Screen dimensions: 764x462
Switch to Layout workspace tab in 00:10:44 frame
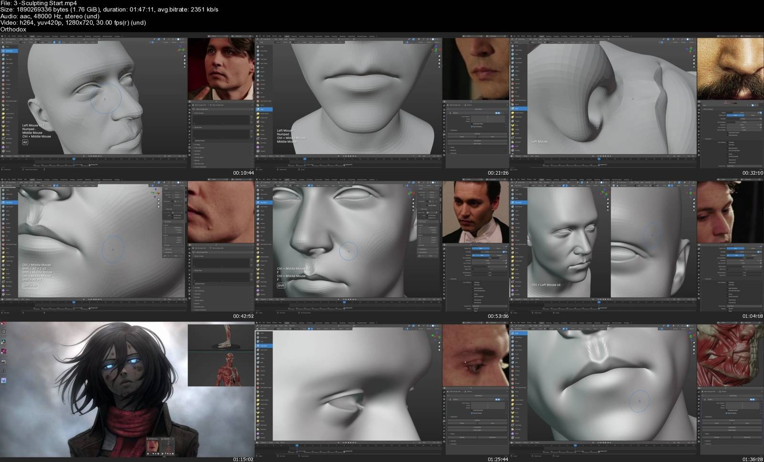pyautogui.click(x=32, y=36)
